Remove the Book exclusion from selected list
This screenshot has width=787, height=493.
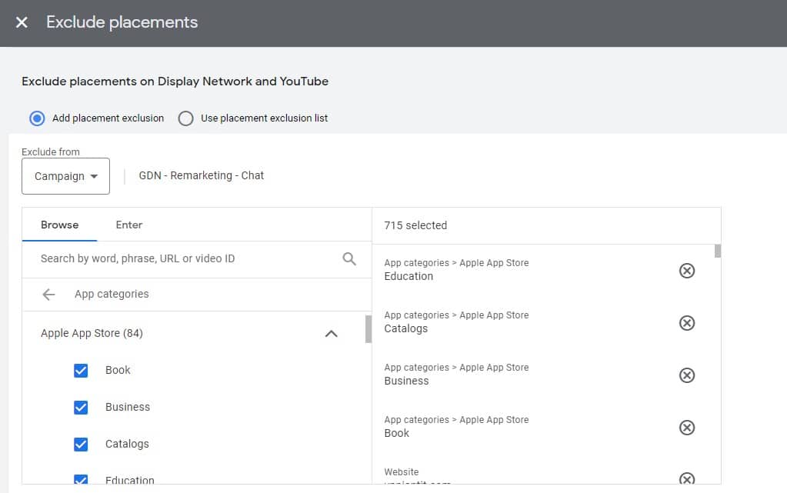click(687, 427)
